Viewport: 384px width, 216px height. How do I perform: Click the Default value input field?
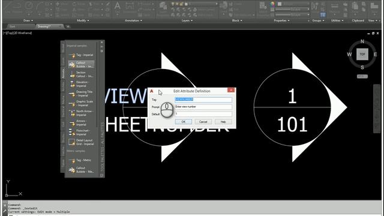(x=203, y=114)
